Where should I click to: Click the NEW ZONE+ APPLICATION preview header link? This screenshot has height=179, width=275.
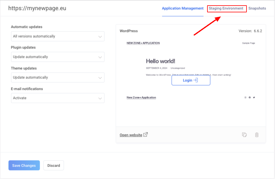pos(143,43)
